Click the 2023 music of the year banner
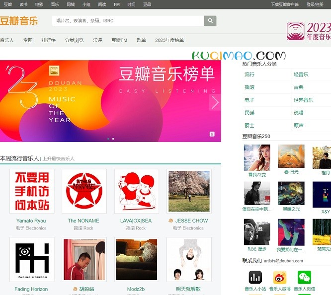 coord(110,101)
